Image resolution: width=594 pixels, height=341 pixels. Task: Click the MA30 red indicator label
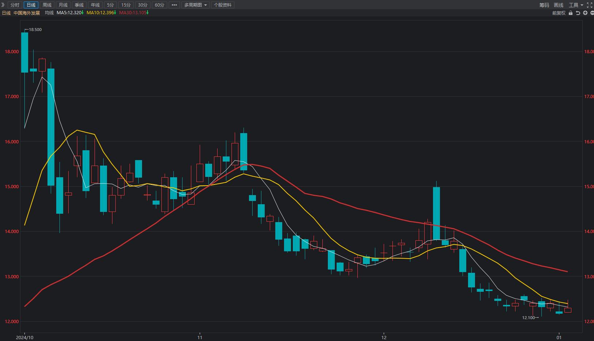click(x=133, y=13)
